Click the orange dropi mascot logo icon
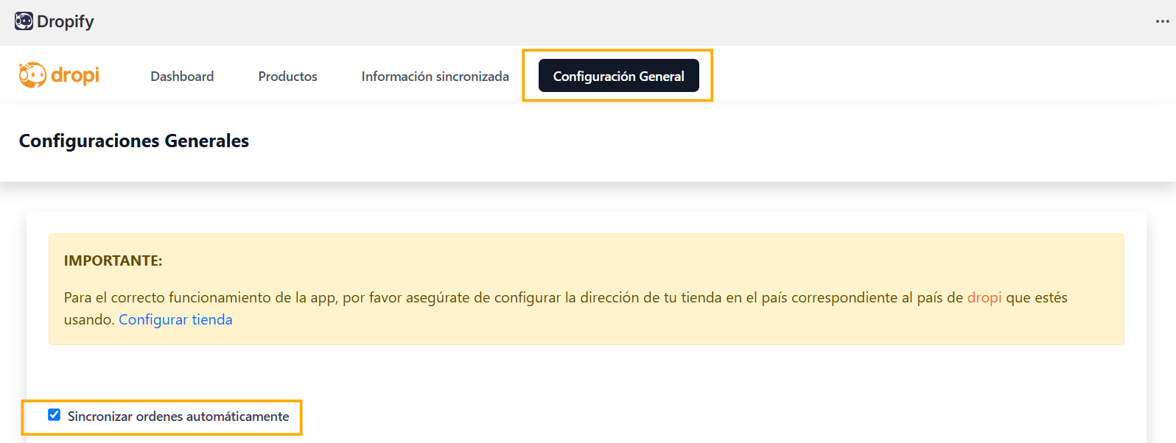The width and height of the screenshot is (1176, 443). (32, 75)
